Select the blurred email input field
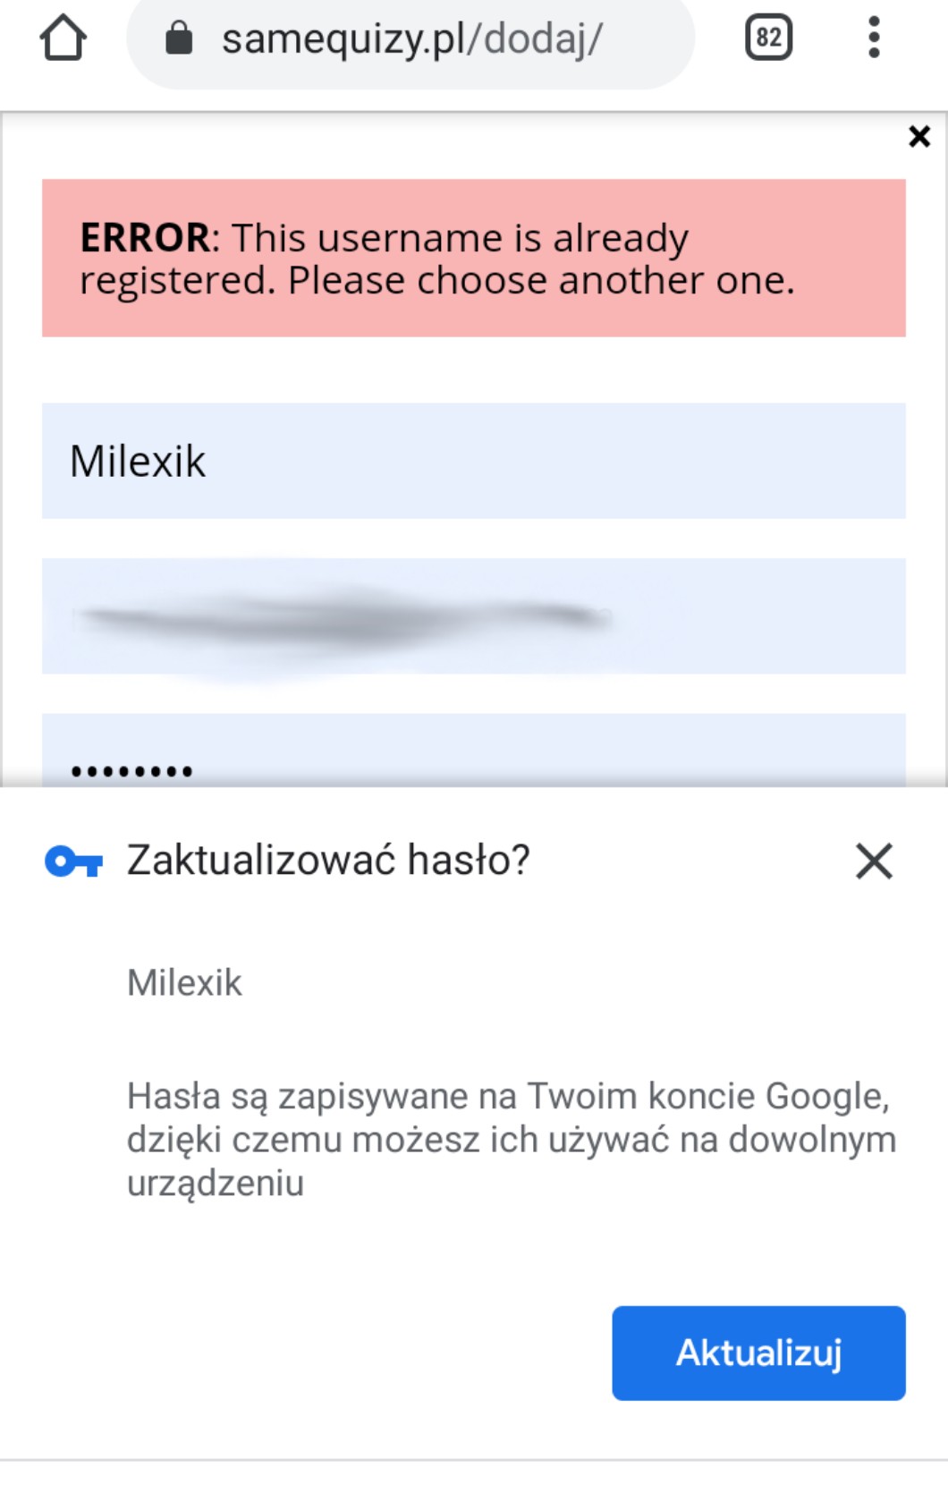948x1485 pixels. pos(473,615)
